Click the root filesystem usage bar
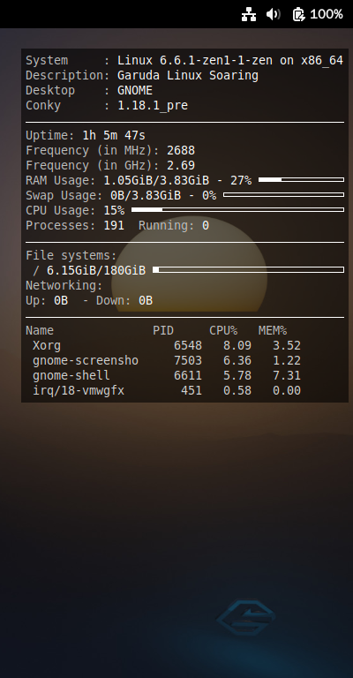Viewport: 353px width, 678px height. click(x=249, y=270)
